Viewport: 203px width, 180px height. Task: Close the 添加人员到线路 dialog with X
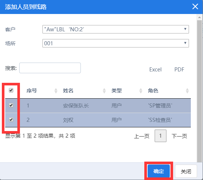tap(195, 7)
